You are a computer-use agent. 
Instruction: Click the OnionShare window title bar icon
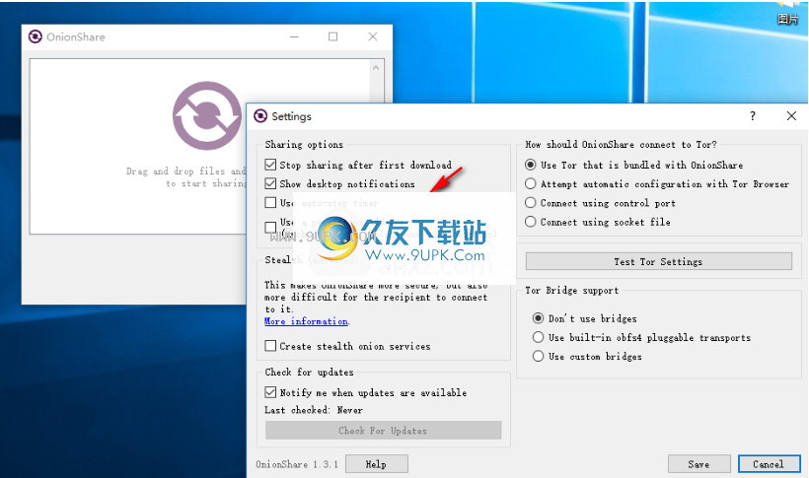click(36, 36)
